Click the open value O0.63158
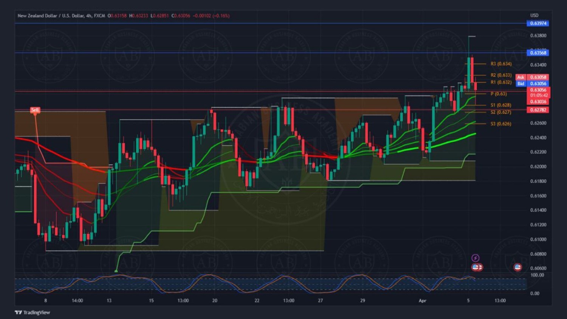The image size is (567, 319). point(117,16)
